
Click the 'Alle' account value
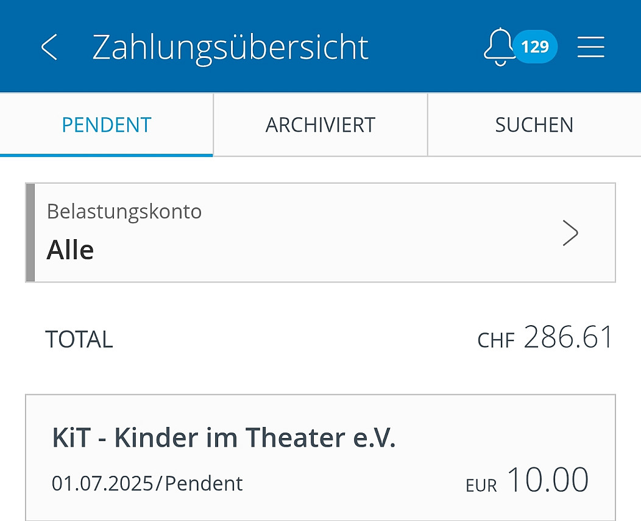(x=70, y=250)
